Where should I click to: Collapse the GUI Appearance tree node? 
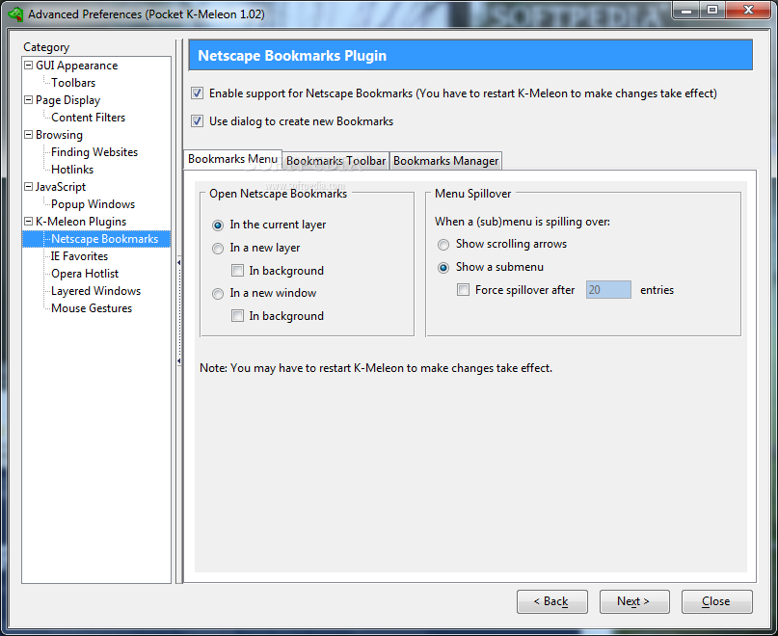(x=29, y=65)
